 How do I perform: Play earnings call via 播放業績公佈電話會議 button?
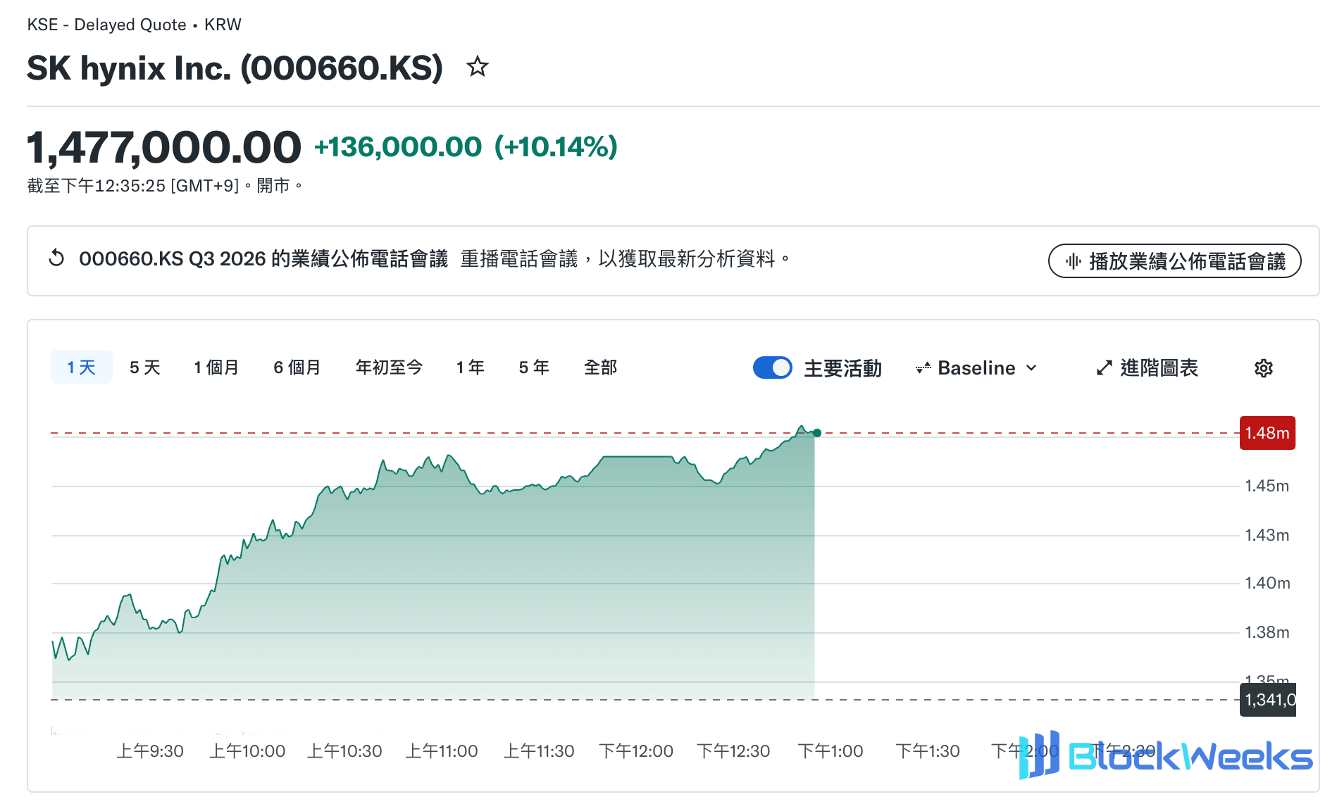[x=1174, y=261]
